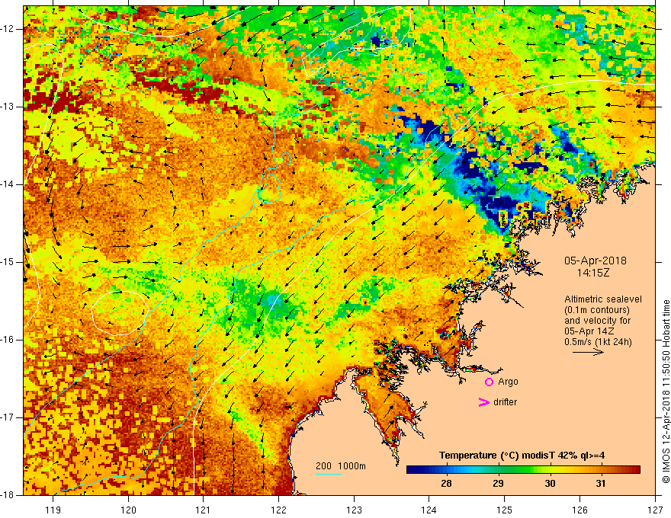This screenshot has height=518, width=671.
Task: Click the cyan closed contour loop near 122E, 14S
Action: pos(270,188)
